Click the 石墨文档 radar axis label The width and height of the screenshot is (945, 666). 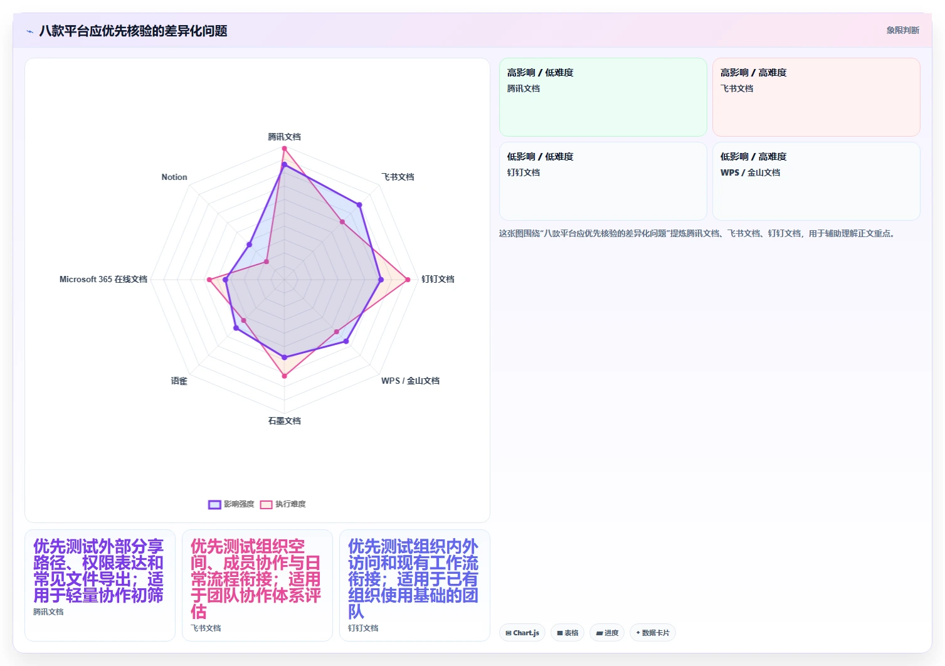click(x=284, y=421)
